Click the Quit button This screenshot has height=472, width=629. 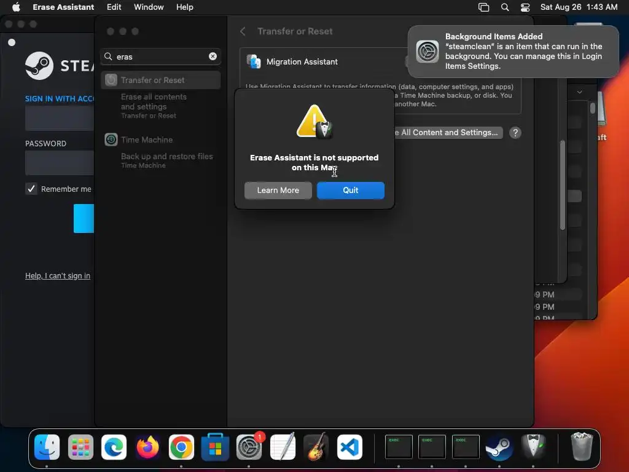(351, 191)
